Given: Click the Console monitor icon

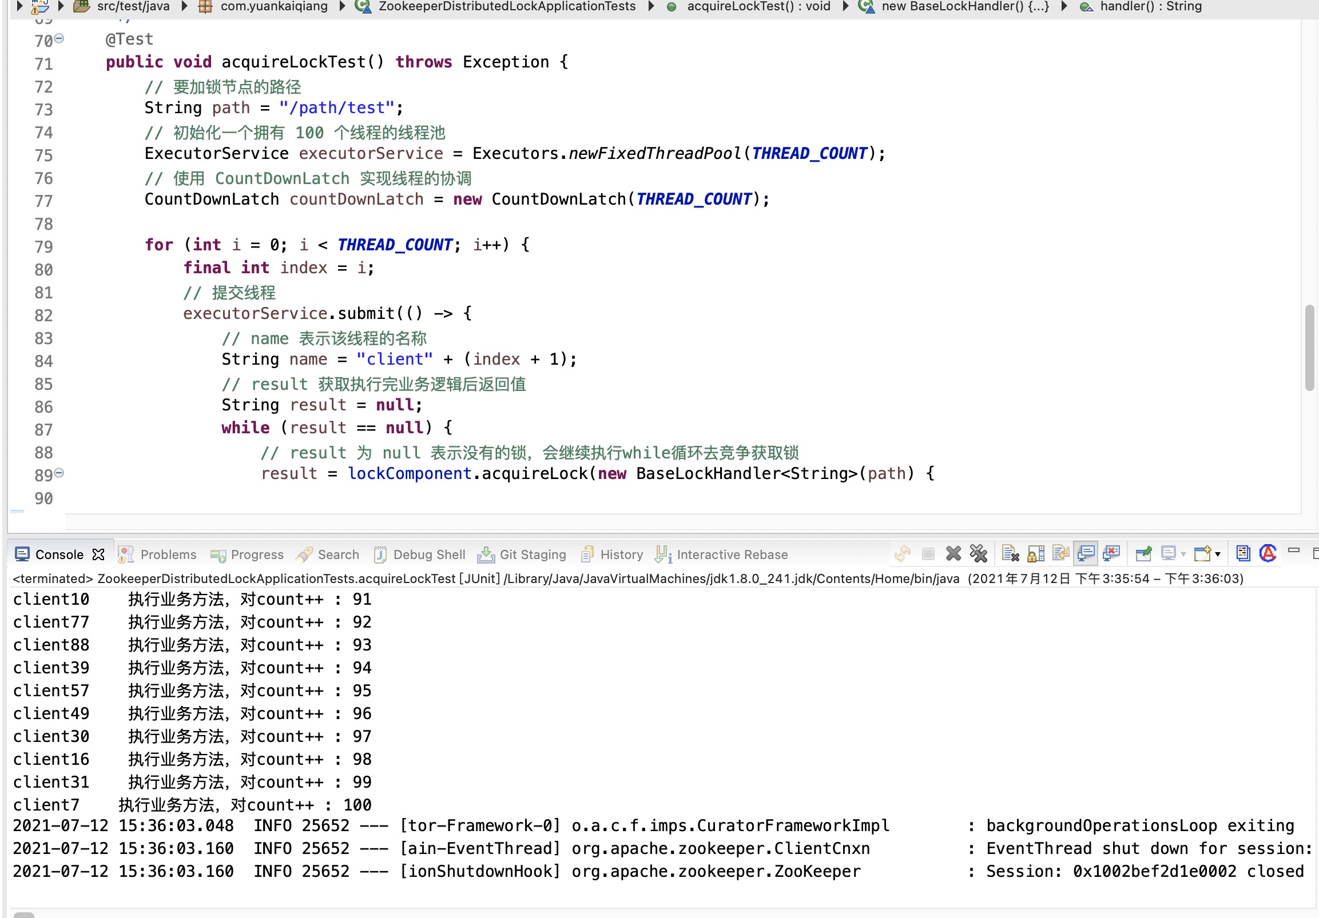Looking at the screenshot, I should point(22,554).
